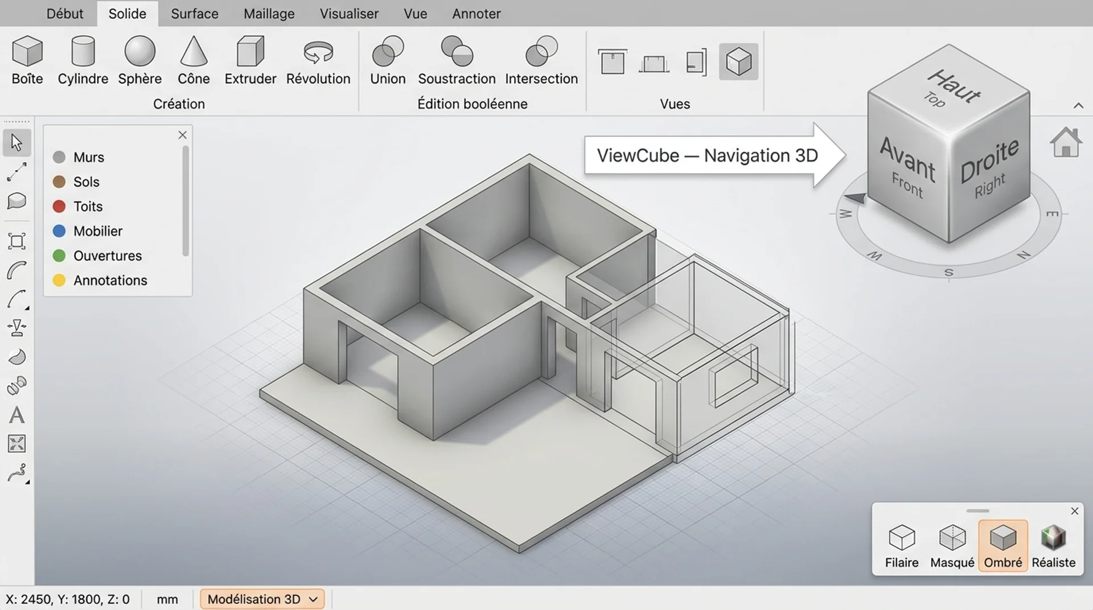Click the bounding-box frame tool
1093x610 pixels.
(17, 241)
